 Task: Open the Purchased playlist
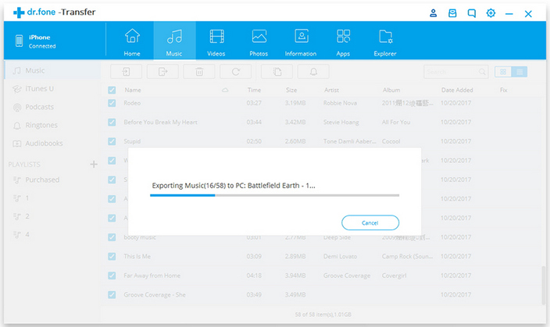41,179
